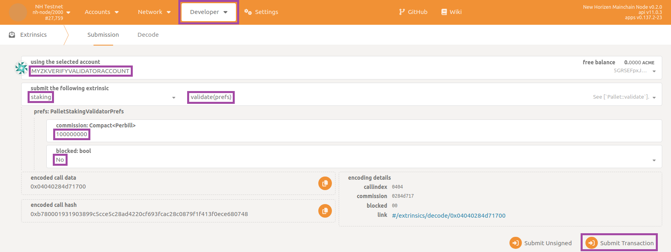
Task: Click the copy icon for encoded call data
Action: 325,183
